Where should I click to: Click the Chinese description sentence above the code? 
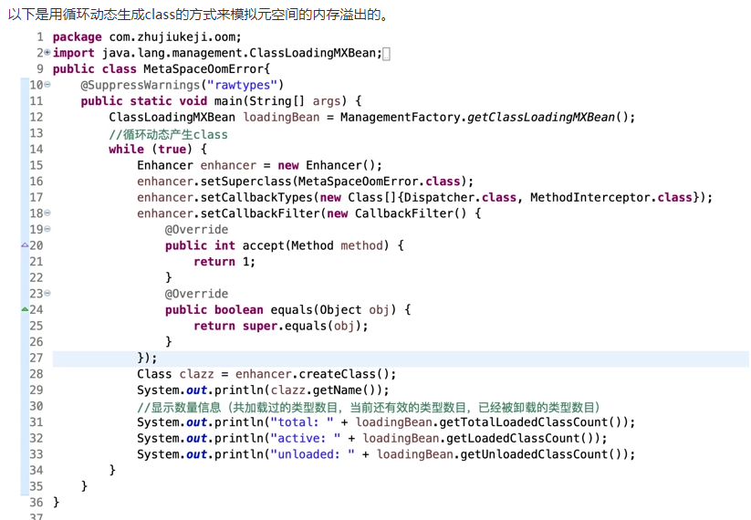coord(198,15)
